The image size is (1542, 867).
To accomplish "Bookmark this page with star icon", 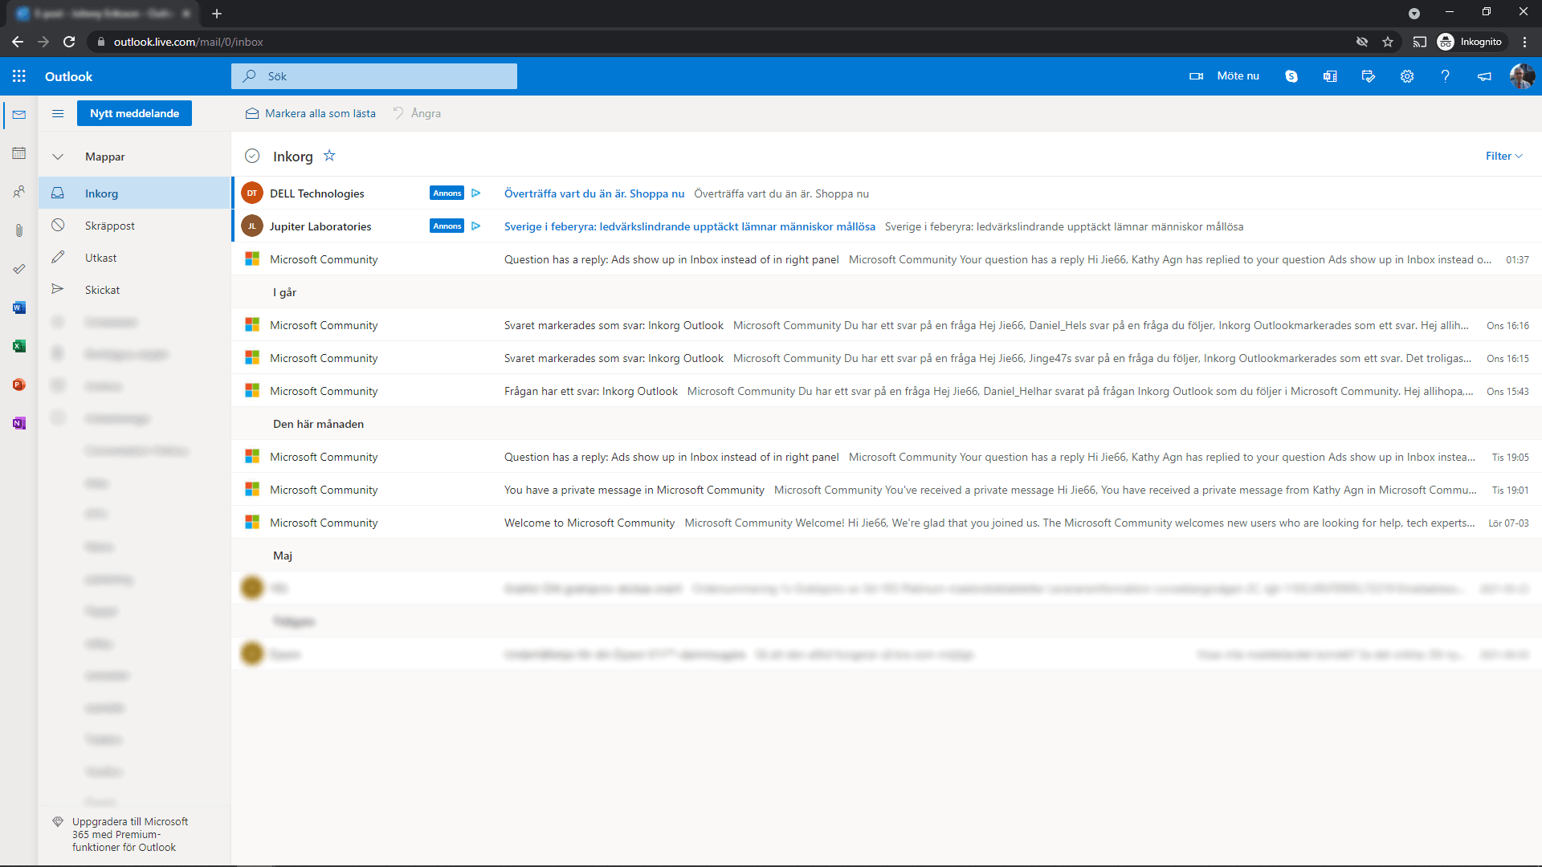I will pos(1388,42).
